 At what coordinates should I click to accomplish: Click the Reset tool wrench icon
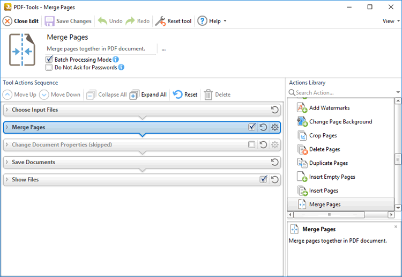point(160,21)
